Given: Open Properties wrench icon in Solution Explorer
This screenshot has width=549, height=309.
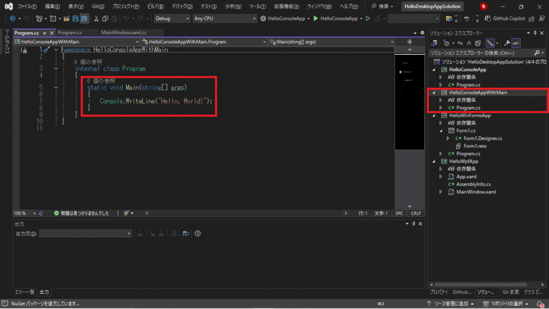Looking at the screenshot, I should pos(507,43).
